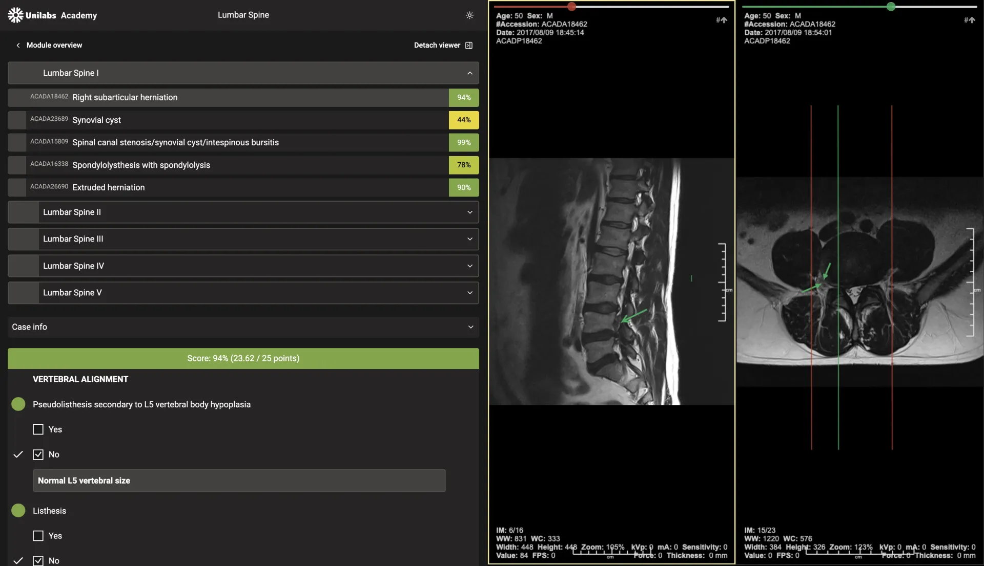Click the green status dot beside Listhesis

click(x=18, y=511)
